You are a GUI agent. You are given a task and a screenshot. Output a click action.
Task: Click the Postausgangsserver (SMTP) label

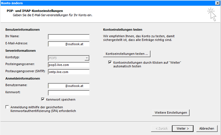(x=25, y=71)
